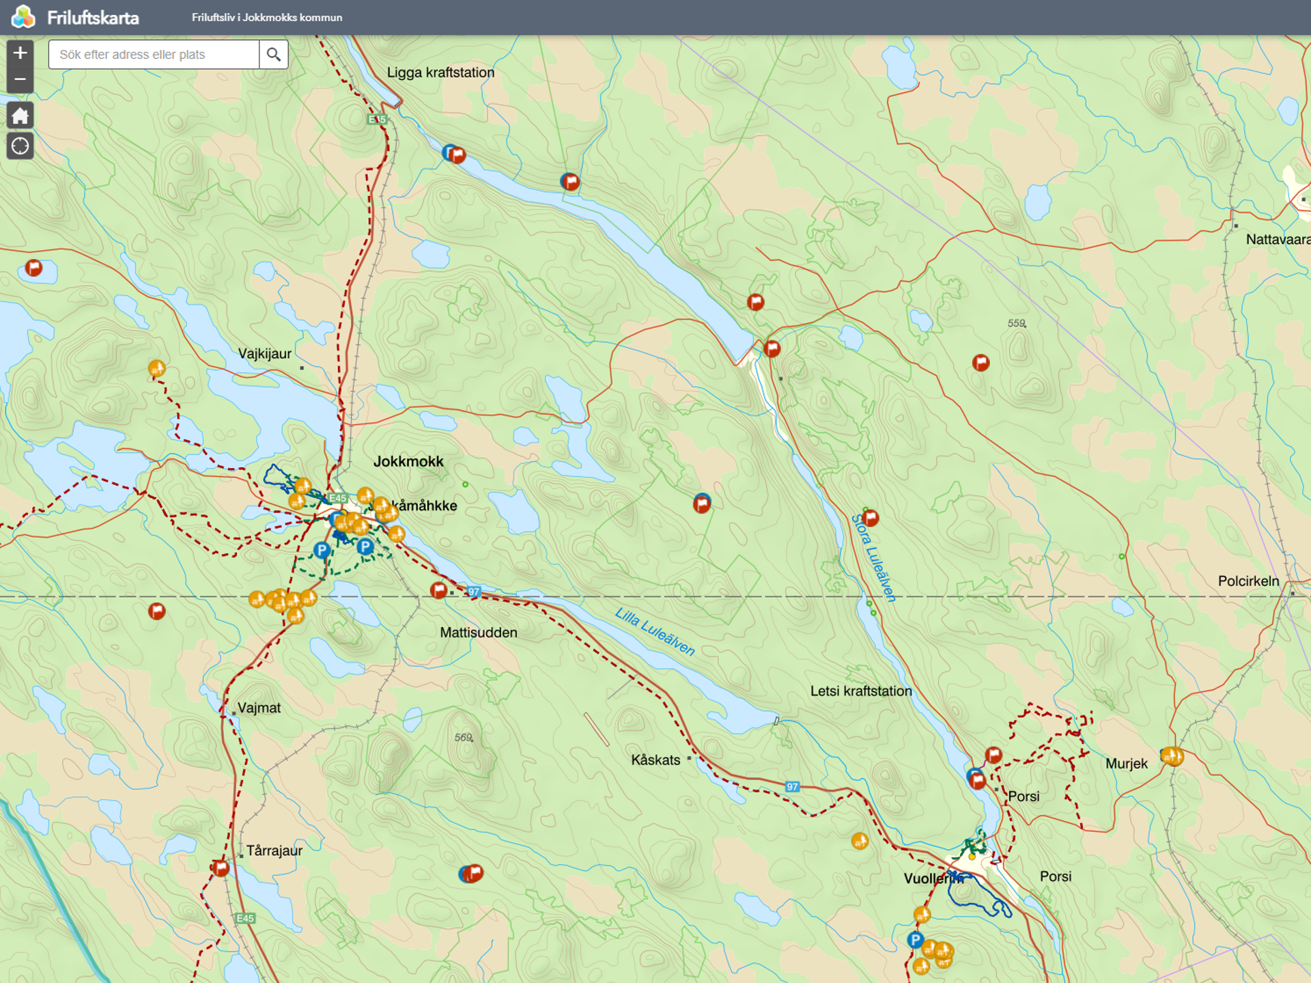Click the orange marker west of Vajkijaur
This screenshot has width=1311, height=983.
pyautogui.click(x=156, y=369)
